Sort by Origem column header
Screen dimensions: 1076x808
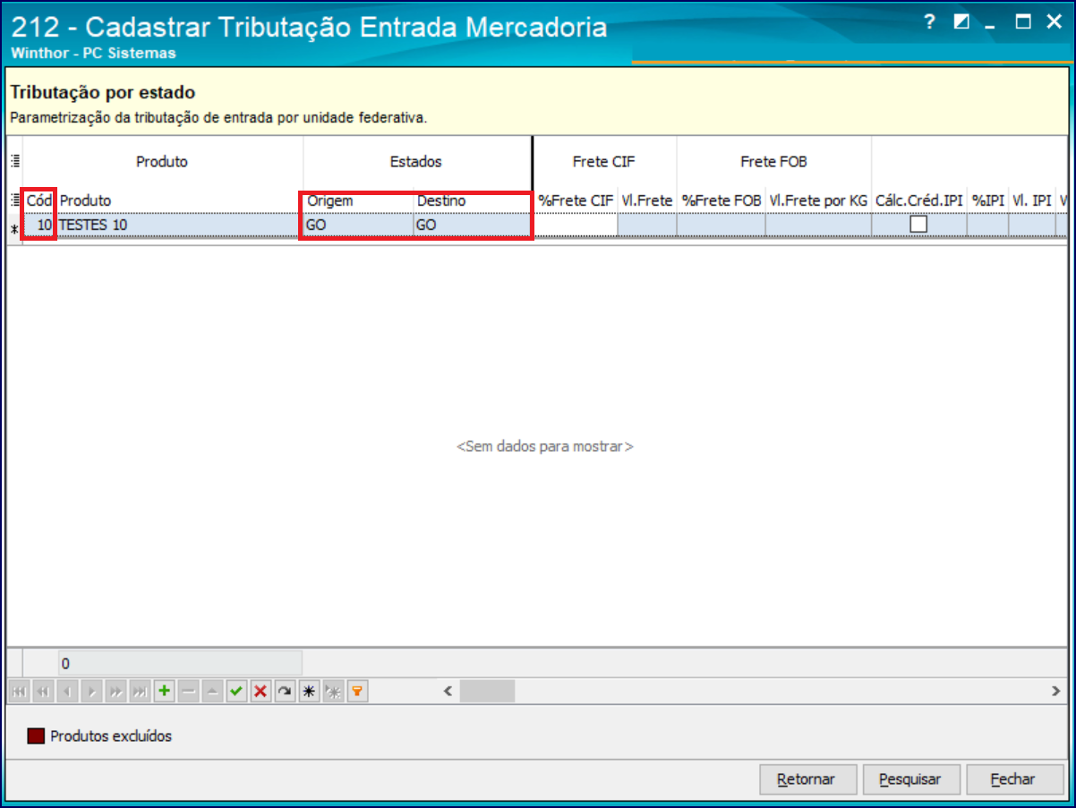358,200
